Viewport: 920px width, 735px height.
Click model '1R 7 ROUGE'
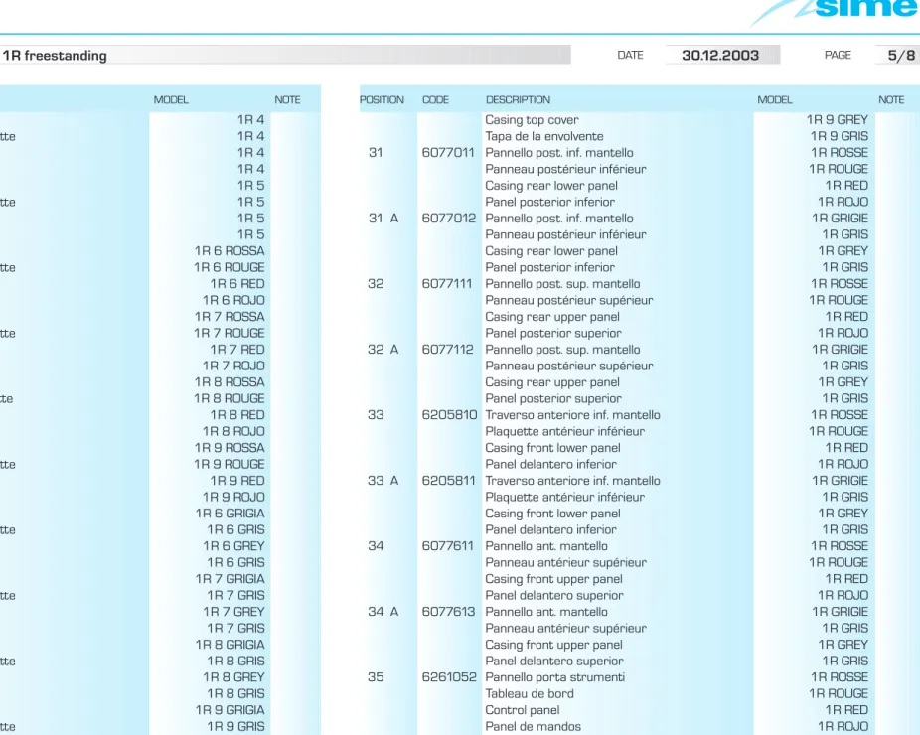[x=230, y=333]
